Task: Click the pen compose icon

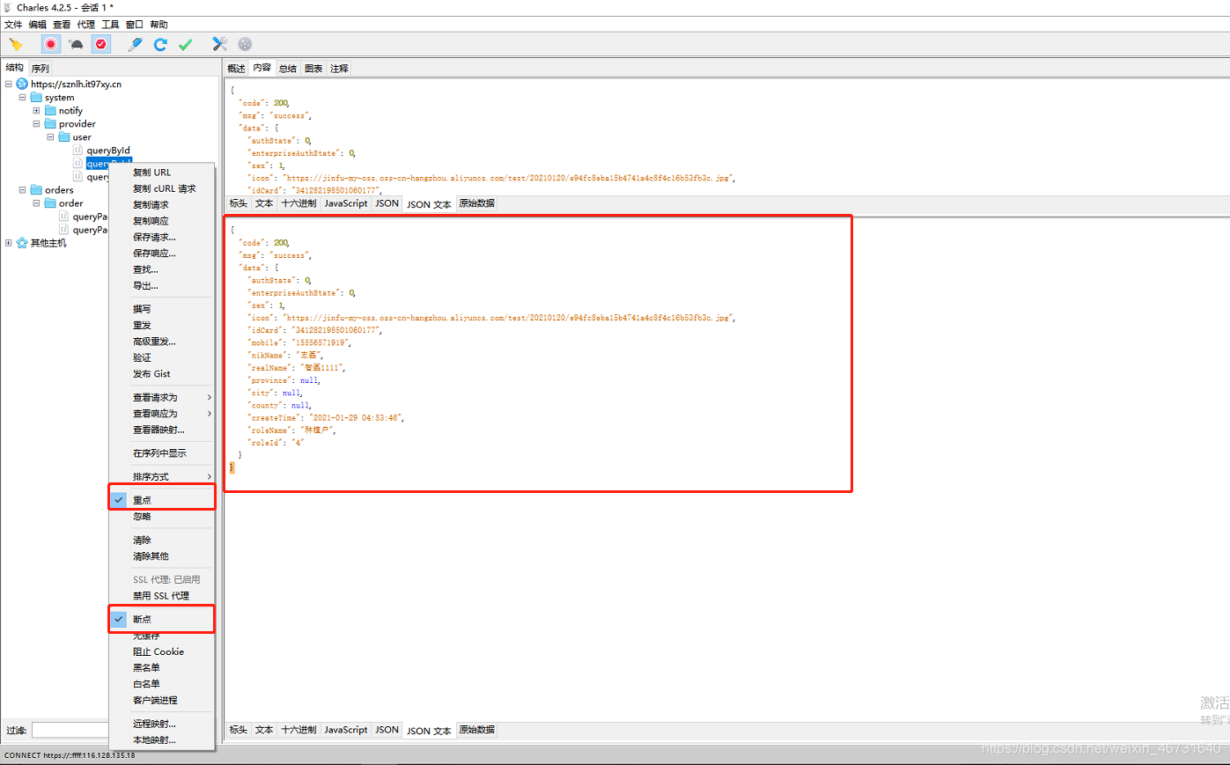Action: coord(135,44)
